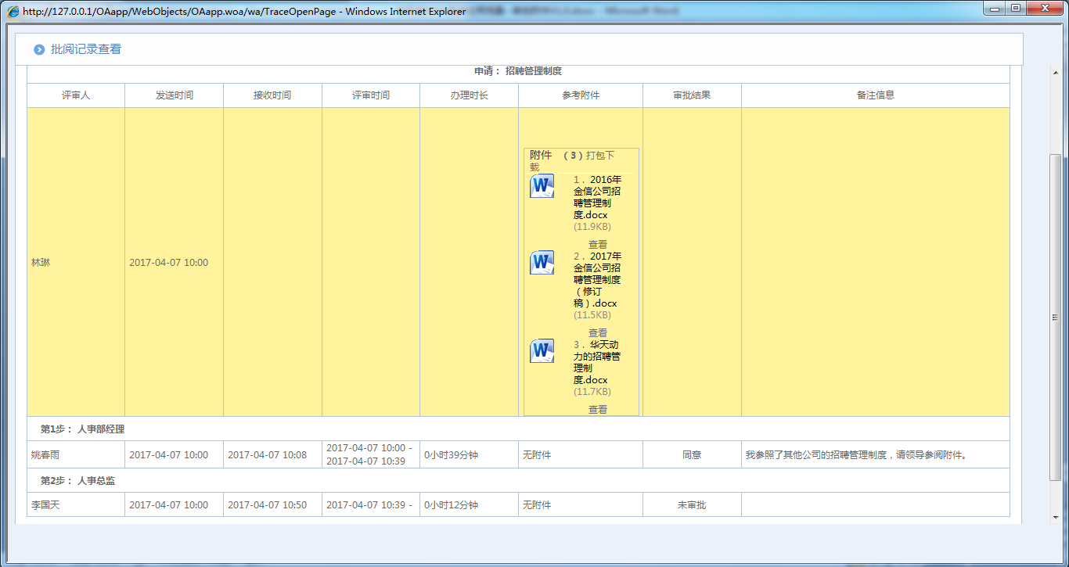The image size is (1069, 567).
Task: Click the file size (11.9KB) label
Action: pyautogui.click(x=592, y=227)
